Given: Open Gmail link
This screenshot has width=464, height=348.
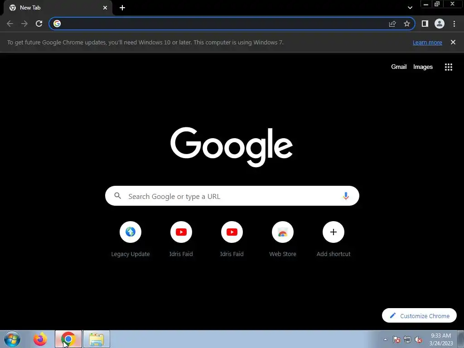Looking at the screenshot, I should [x=399, y=67].
